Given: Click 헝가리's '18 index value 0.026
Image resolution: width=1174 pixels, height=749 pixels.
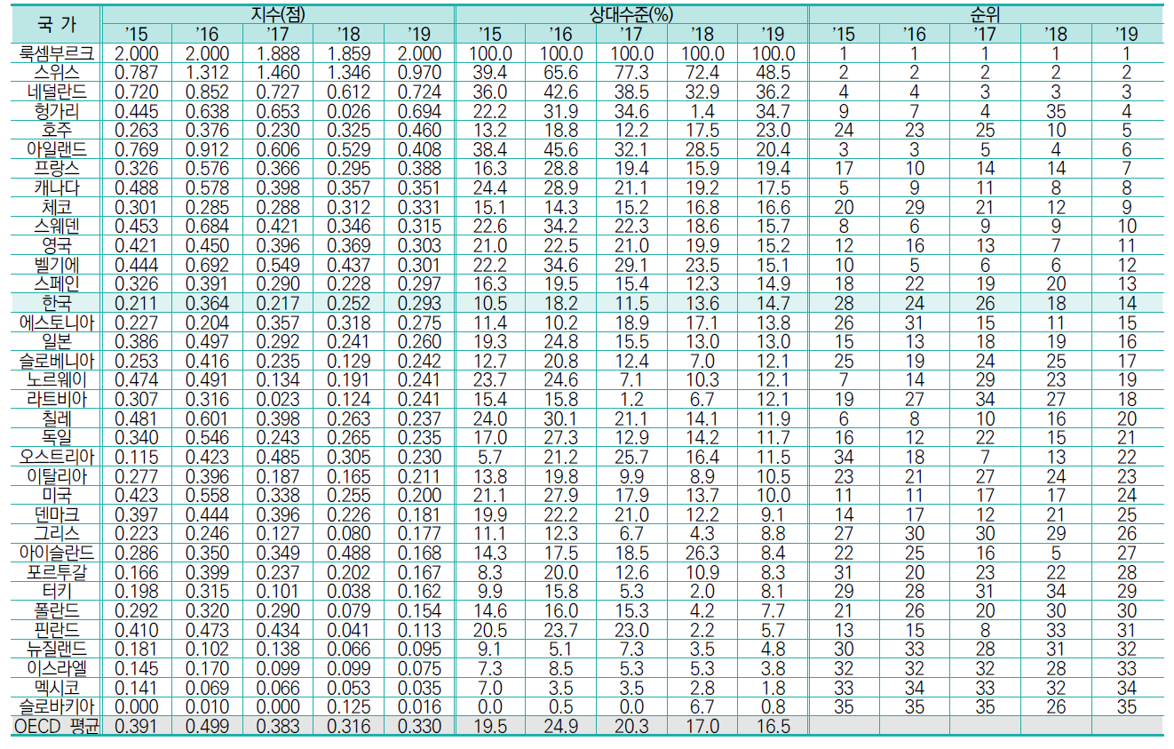Looking at the screenshot, I should click(348, 111).
